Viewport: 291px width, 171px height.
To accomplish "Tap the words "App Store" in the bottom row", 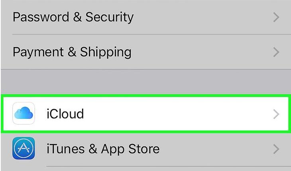I will [x=130, y=149].
